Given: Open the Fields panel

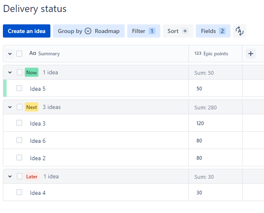Looking at the screenshot, I should tap(213, 31).
